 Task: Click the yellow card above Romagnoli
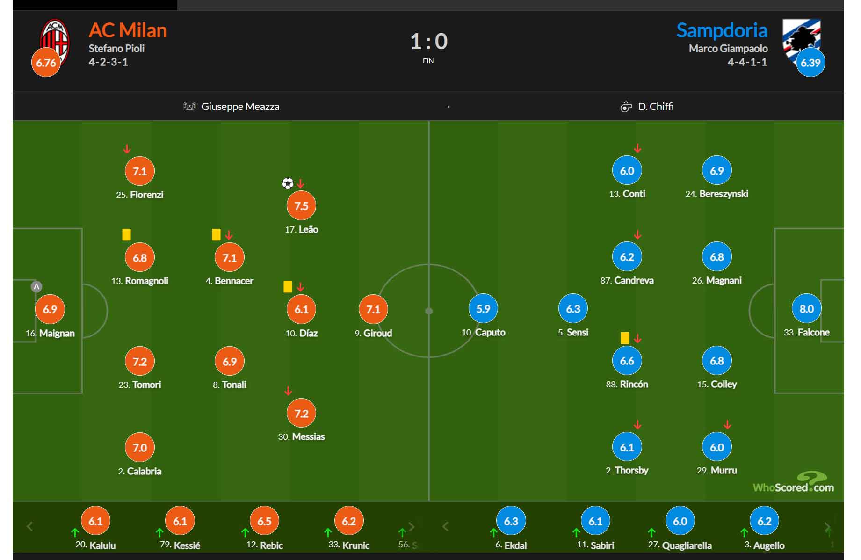point(126,234)
